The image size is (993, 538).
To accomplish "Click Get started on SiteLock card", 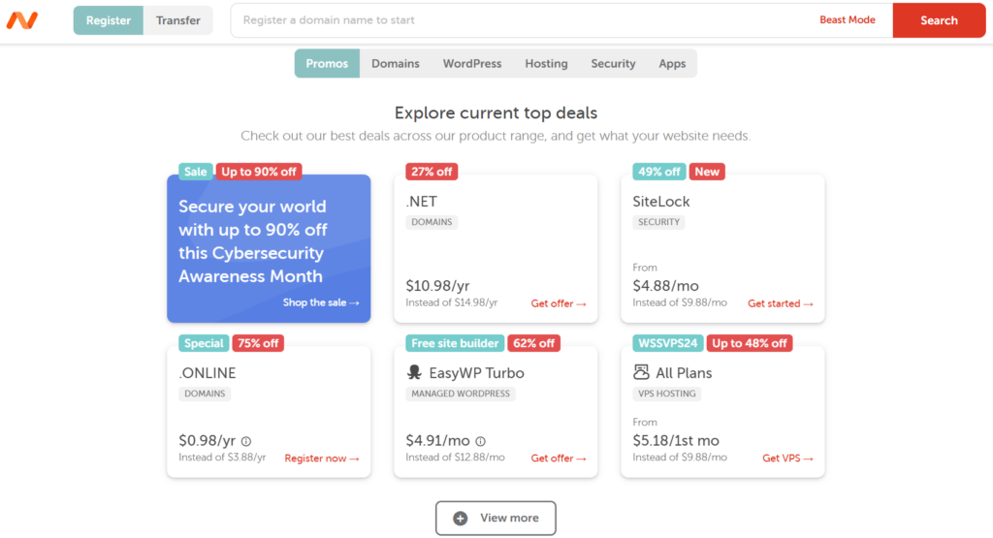I will [781, 303].
